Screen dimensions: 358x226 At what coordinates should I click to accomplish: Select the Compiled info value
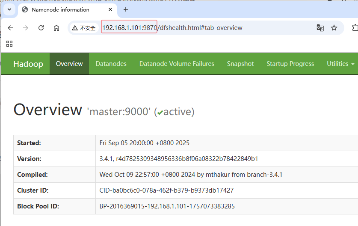[x=191, y=175]
